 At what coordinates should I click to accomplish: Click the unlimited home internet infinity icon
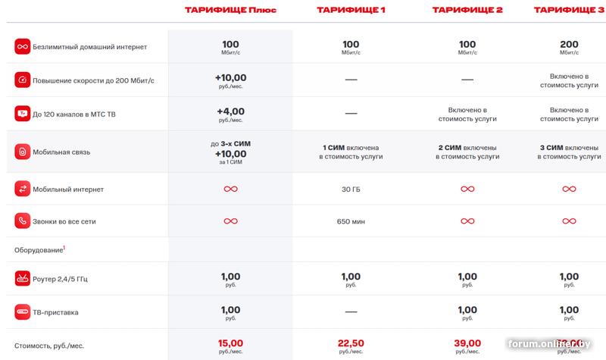point(21,47)
